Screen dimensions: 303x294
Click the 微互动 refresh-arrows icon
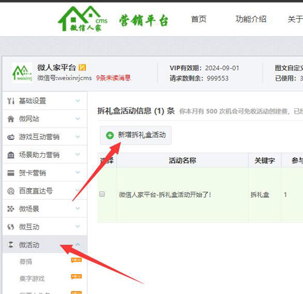click(11, 227)
